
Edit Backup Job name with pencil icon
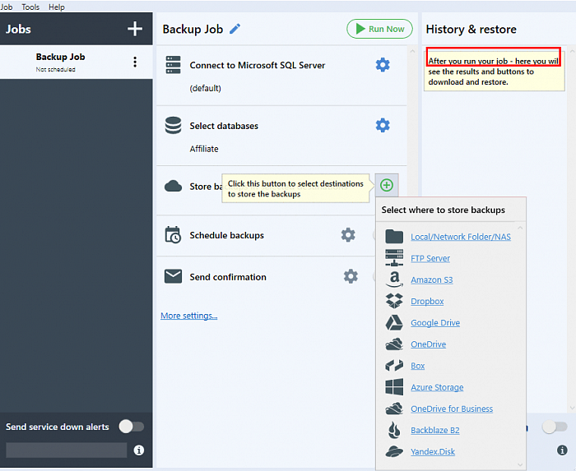[235, 29]
